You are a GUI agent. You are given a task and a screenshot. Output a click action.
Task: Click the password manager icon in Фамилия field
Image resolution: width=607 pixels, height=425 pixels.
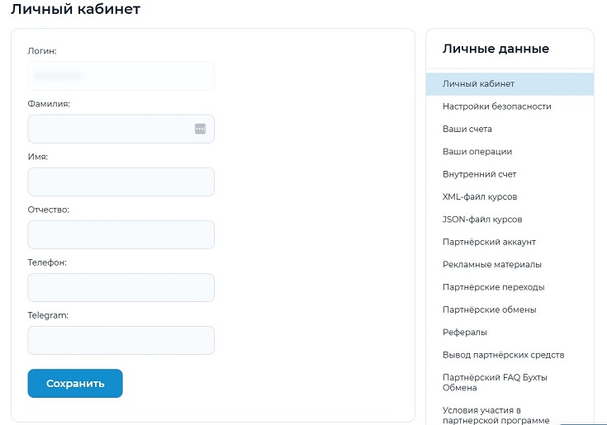point(200,129)
